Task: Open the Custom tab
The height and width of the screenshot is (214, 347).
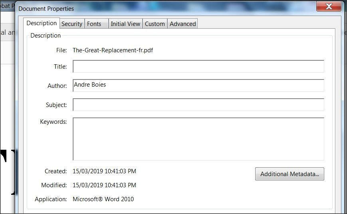Action: (155, 24)
